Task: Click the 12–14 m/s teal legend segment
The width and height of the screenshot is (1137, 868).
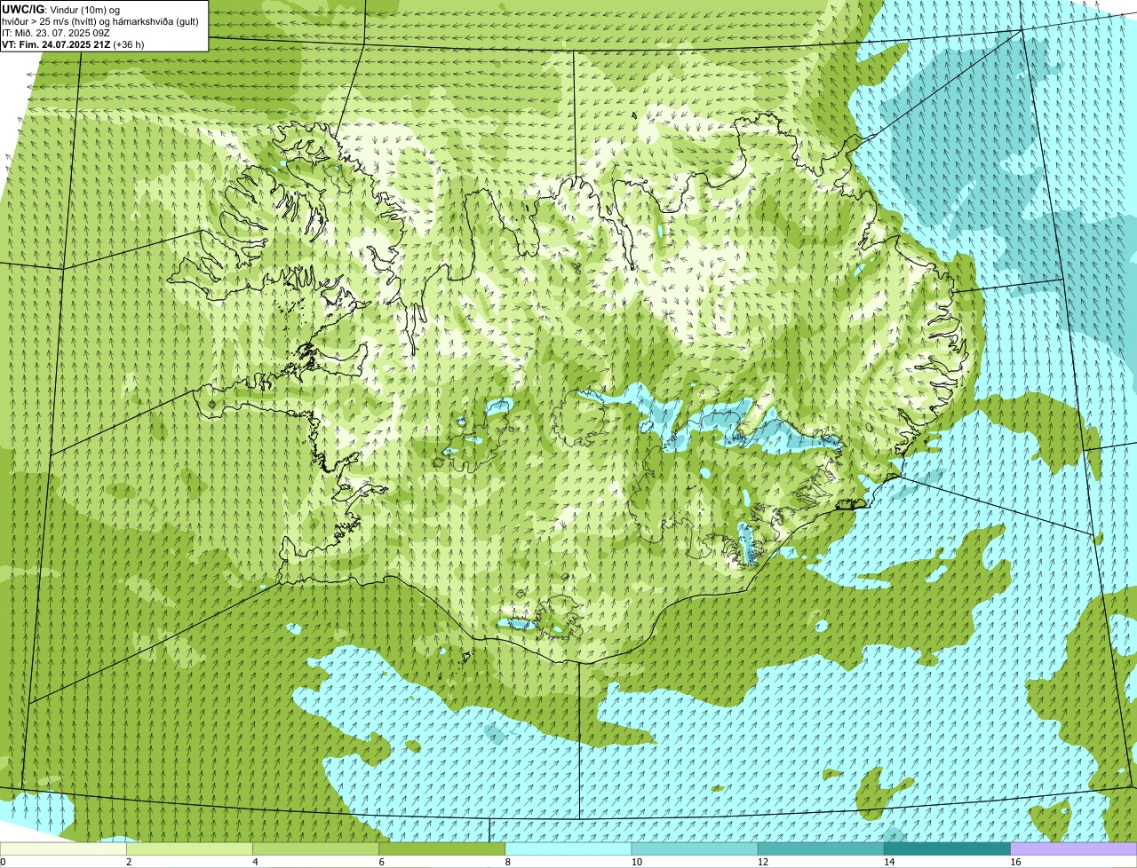Action: (x=821, y=848)
